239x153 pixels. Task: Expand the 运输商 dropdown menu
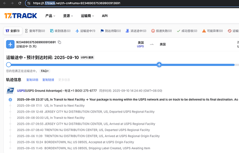click(x=87, y=16)
